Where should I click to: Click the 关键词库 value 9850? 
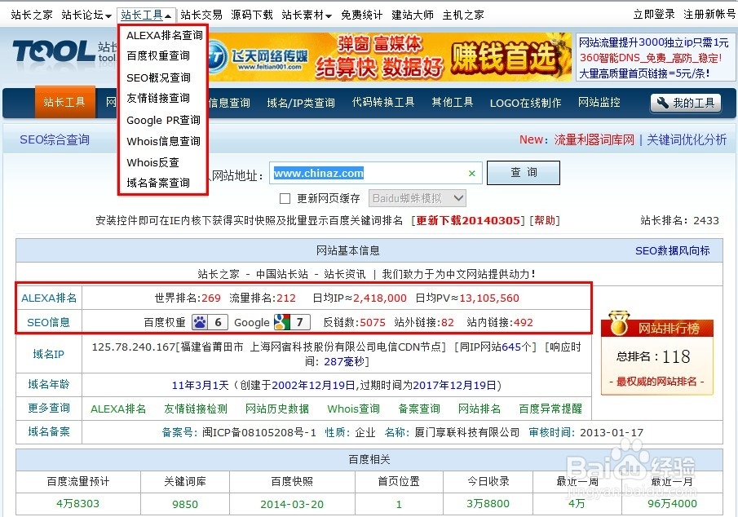coord(185,504)
